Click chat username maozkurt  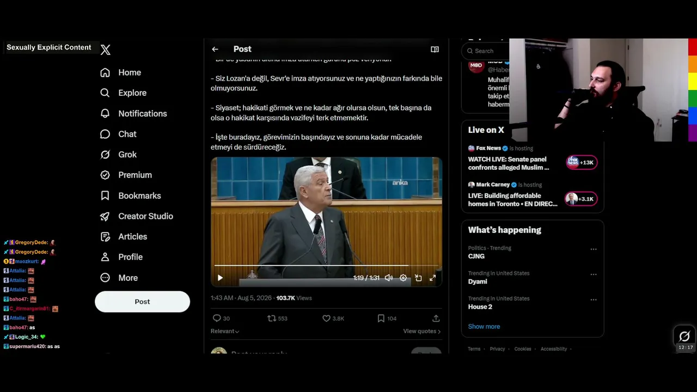point(27,261)
